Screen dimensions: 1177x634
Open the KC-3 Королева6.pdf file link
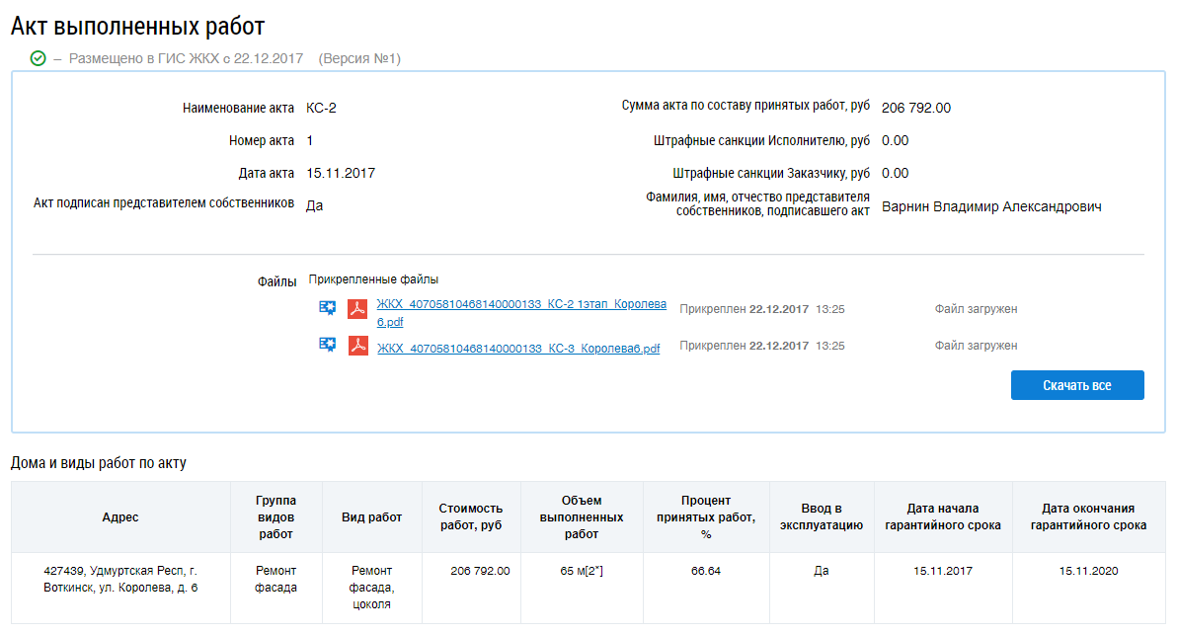pyautogui.click(x=517, y=349)
